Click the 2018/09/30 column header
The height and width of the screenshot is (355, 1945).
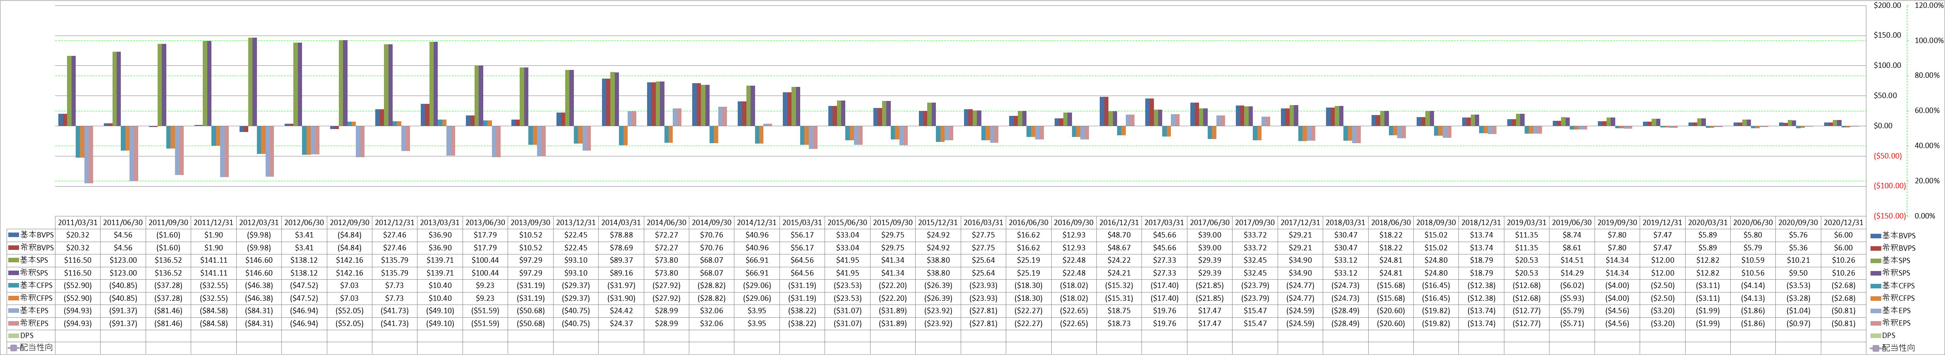coord(1436,223)
